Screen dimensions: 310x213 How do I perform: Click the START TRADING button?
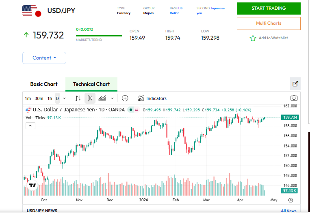(269, 9)
